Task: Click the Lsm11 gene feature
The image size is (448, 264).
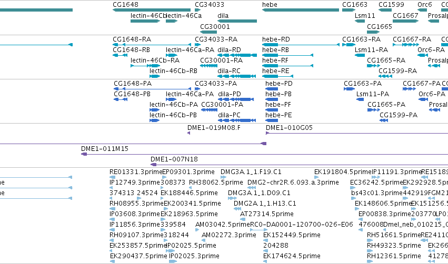Action: point(360,21)
